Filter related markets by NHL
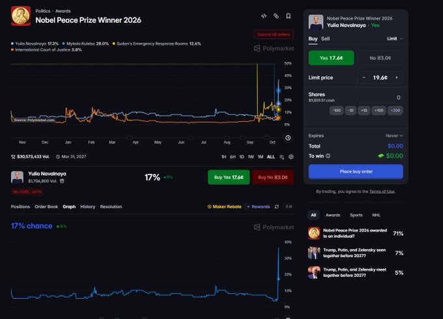This screenshot has height=319, width=443. (x=376, y=215)
